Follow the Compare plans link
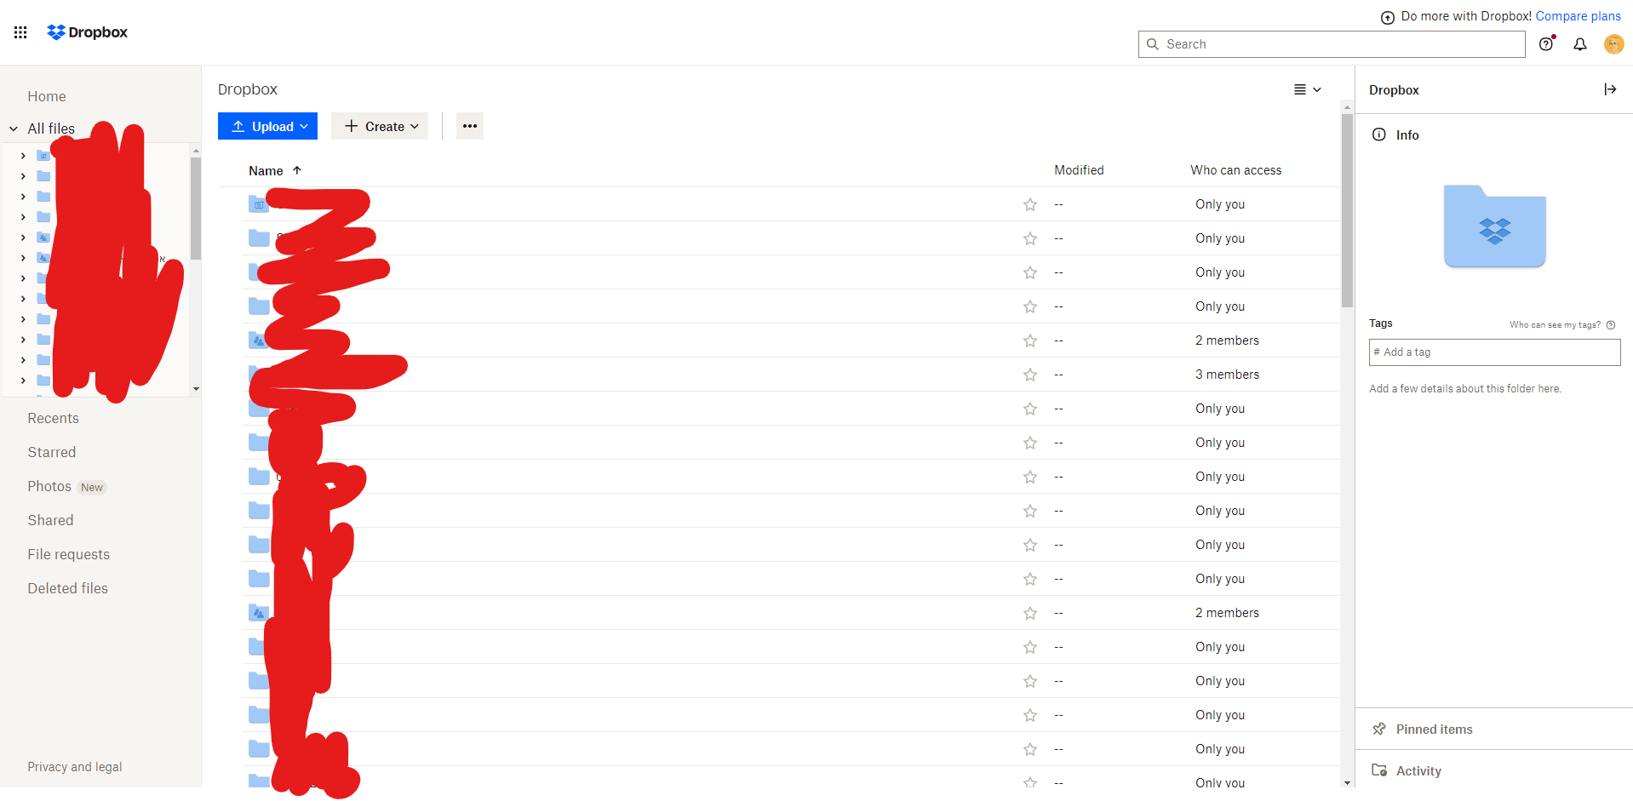Image resolution: width=1633 pixels, height=801 pixels. (x=1578, y=16)
